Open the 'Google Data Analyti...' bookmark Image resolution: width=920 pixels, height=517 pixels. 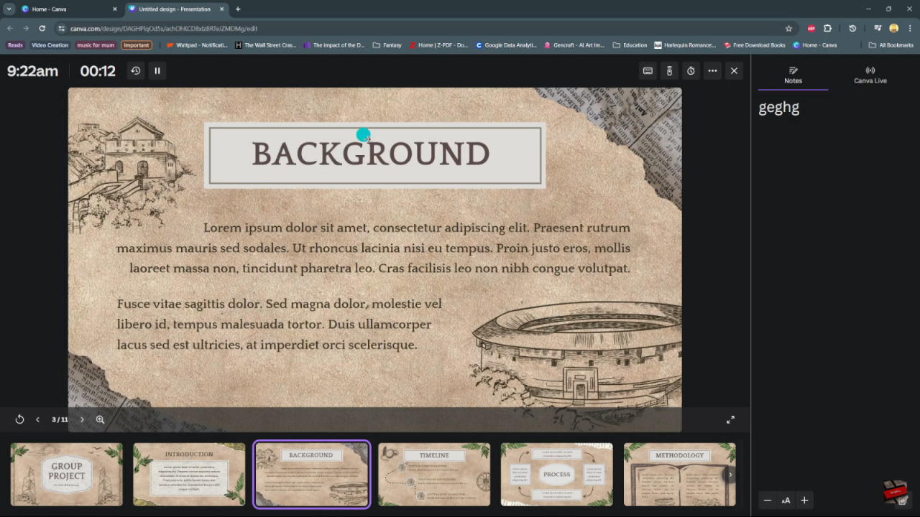[x=506, y=45]
